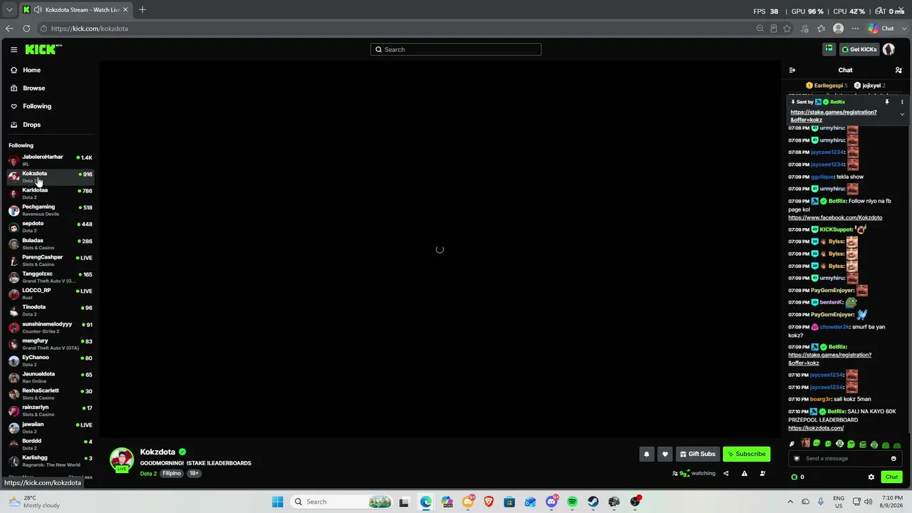Open the Kick user profile avatar menu
The image size is (912, 513).
tap(888, 49)
